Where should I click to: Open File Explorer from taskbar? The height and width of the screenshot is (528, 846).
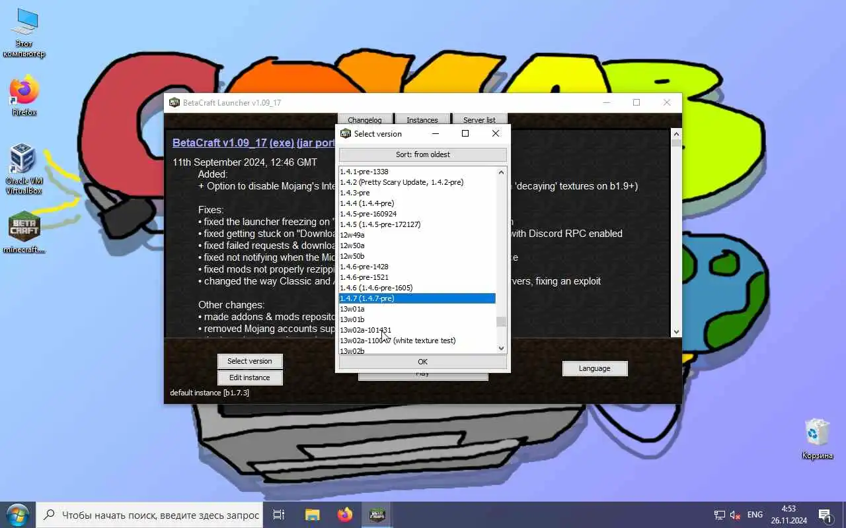(x=312, y=515)
